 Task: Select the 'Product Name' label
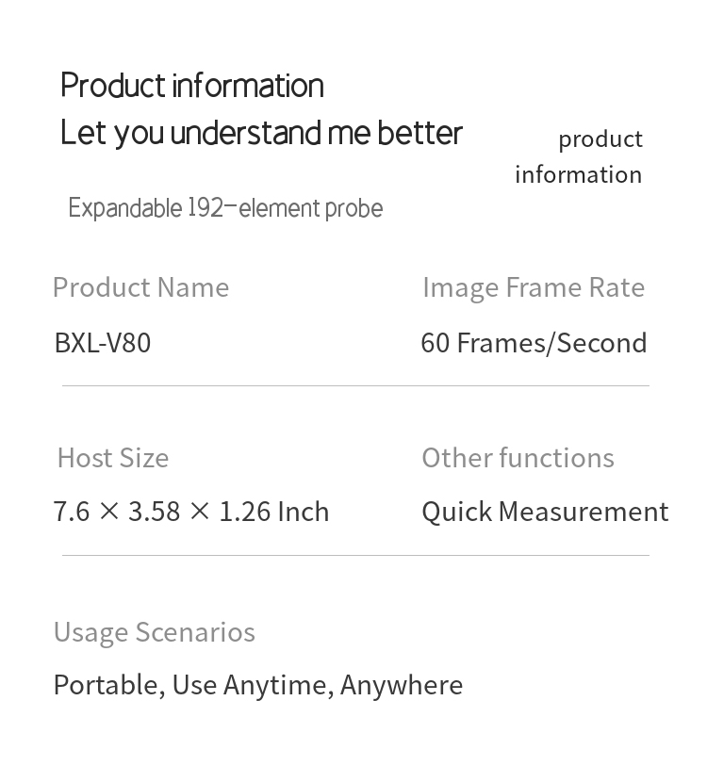coord(140,288)
